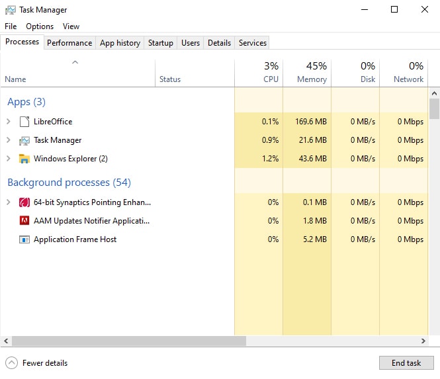Switch to the Startup tab

pyautogui.click(x=161, y=43)
